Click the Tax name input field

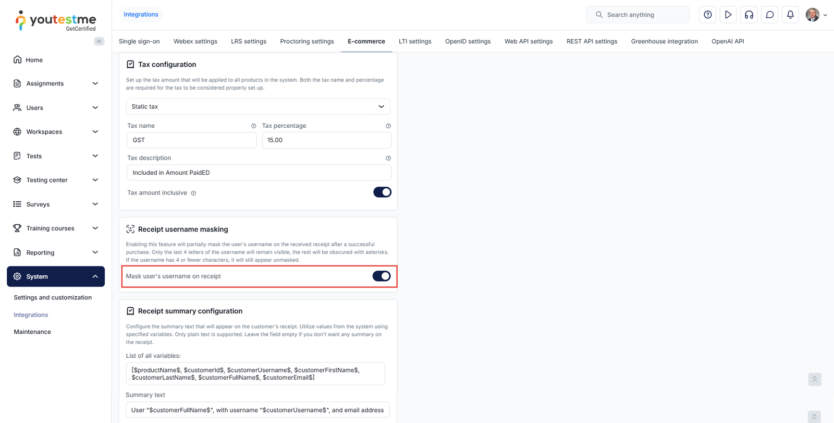192,140
